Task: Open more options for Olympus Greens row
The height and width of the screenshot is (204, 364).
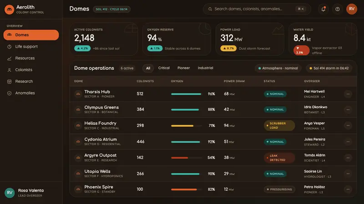Action: [x=348, y=109]
